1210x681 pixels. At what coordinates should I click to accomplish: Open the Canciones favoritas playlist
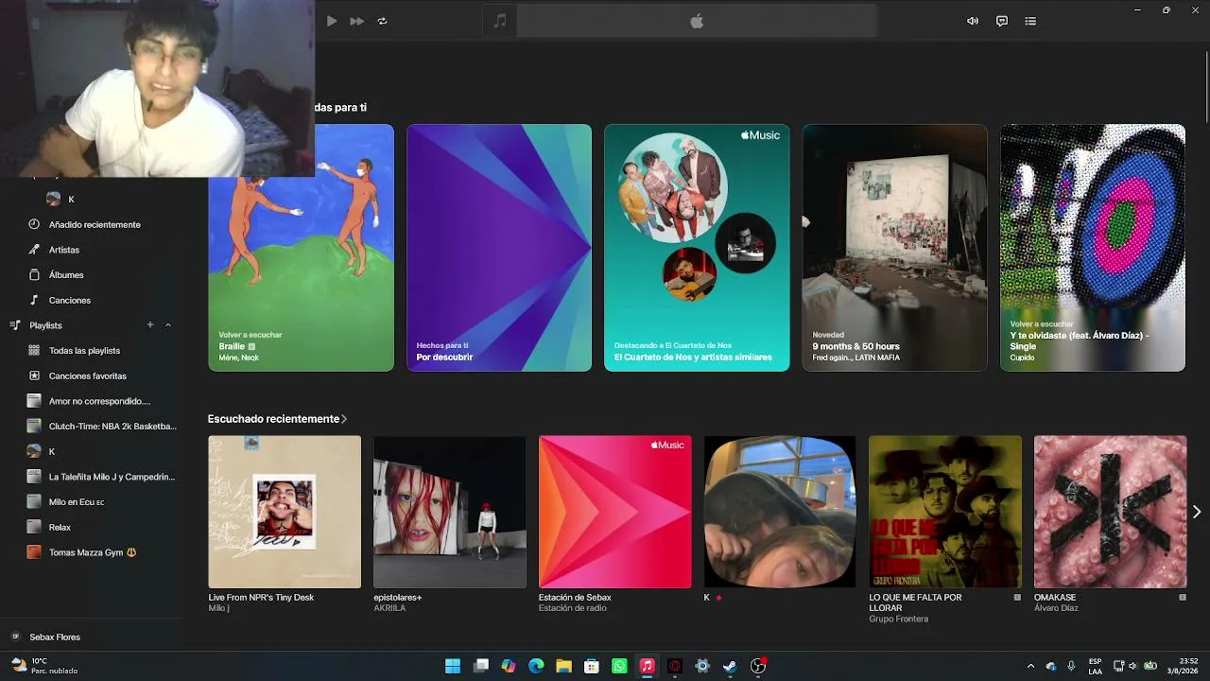pos(88,376)
